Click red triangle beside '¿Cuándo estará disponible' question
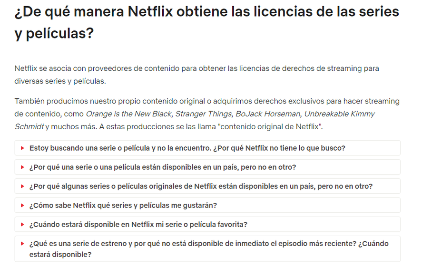The width and height of the screenshot is (422, 267). (23, 224)
